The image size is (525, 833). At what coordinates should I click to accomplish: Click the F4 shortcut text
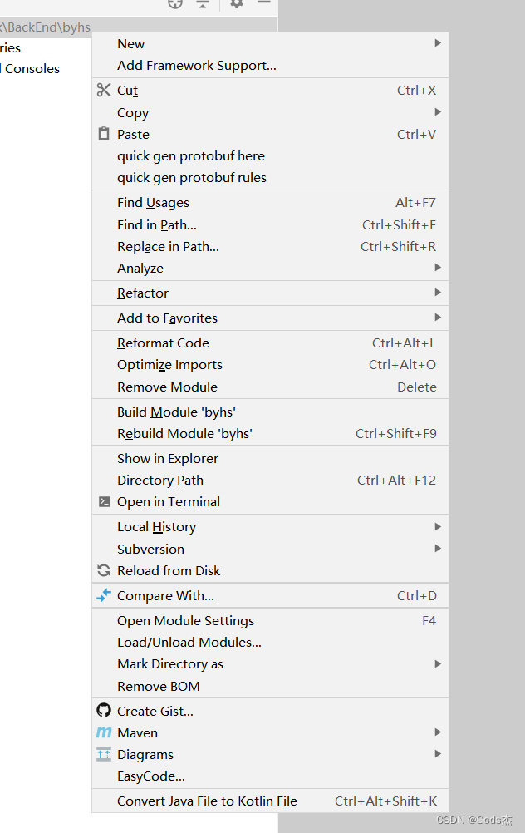[429, 620]
